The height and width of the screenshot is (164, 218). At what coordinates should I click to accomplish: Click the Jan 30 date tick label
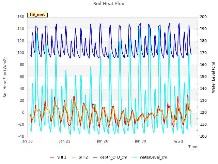click(x=140, y=141)
